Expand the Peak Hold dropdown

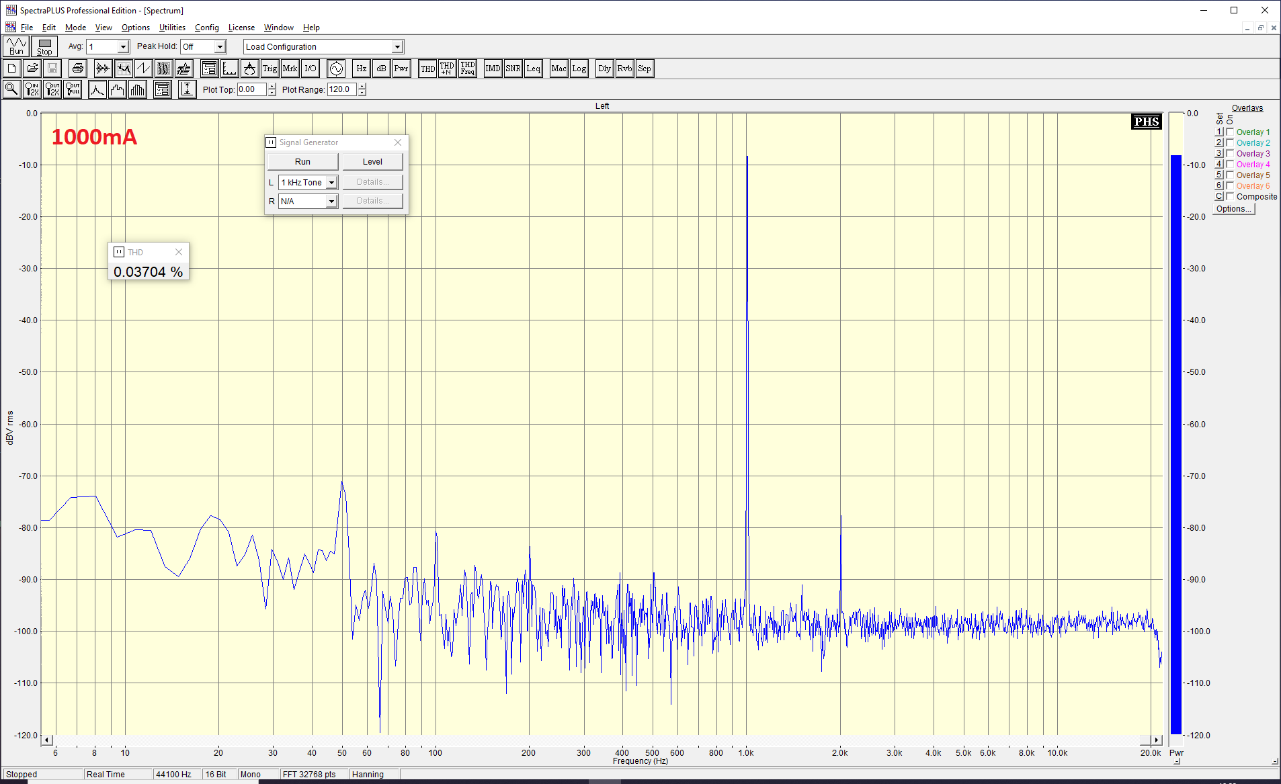220,47
